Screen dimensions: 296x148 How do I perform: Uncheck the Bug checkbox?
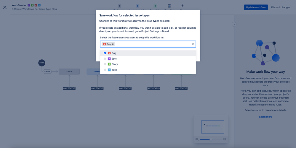105,53
